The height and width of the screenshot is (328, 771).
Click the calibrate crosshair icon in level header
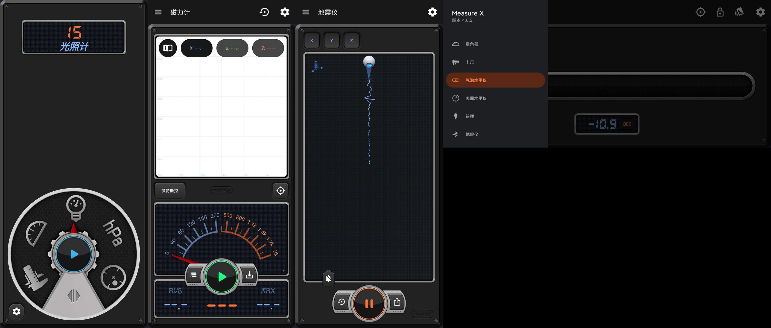point(700,12)
